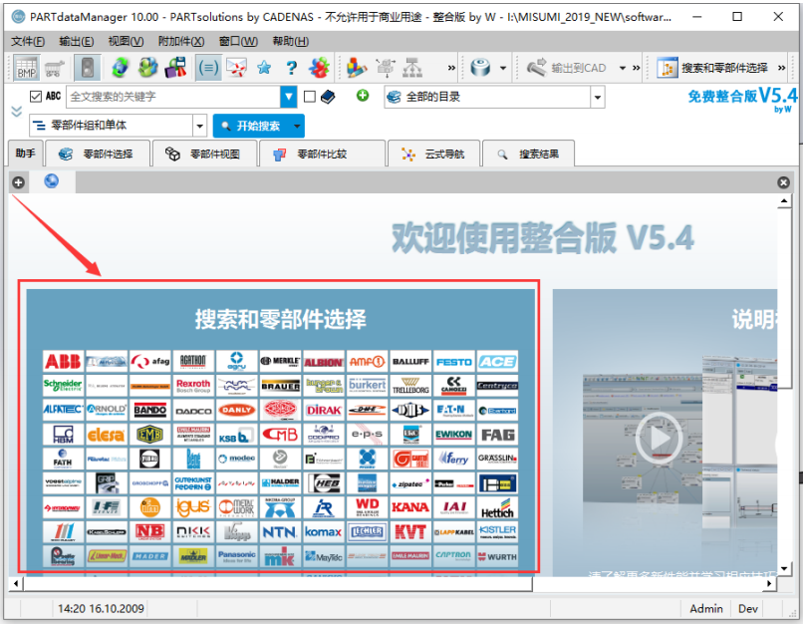Image resolution: width=803 pixels, height=624 pixels.
Task: Click the colorful settings gear icon
Action: (320, 70)
